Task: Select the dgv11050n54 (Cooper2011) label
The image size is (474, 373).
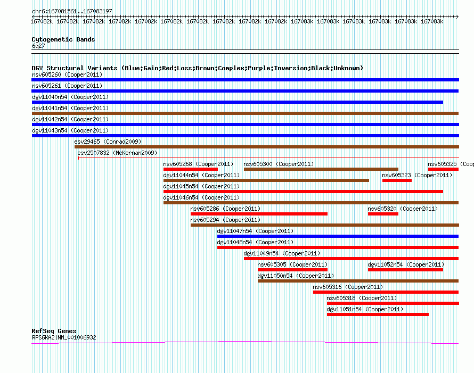Action: tap(296, 276)
